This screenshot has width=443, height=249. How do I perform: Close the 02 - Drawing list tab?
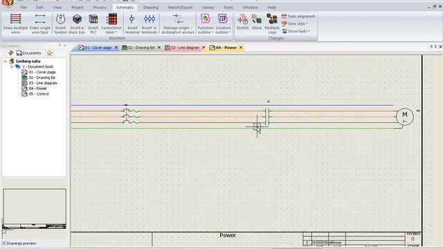point(159,48)
